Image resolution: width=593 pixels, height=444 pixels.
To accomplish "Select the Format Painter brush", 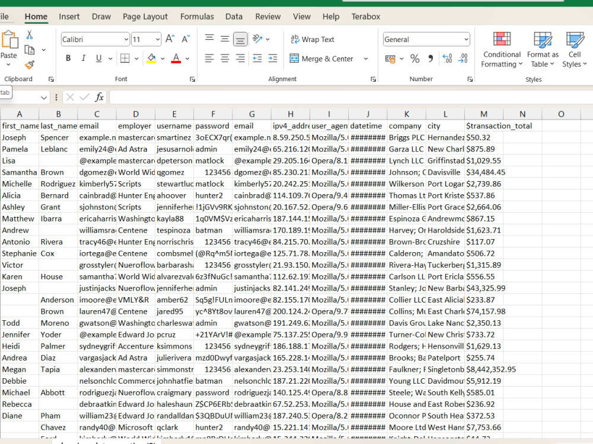I will [30, 65].
